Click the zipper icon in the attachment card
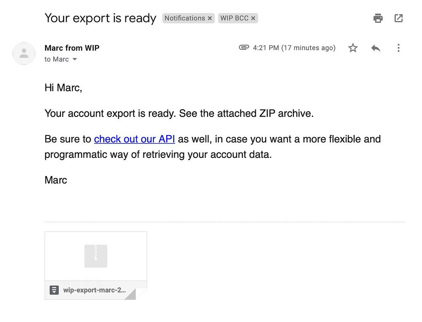The width and height of the screenshot is (422, 322). coord(96,256)
